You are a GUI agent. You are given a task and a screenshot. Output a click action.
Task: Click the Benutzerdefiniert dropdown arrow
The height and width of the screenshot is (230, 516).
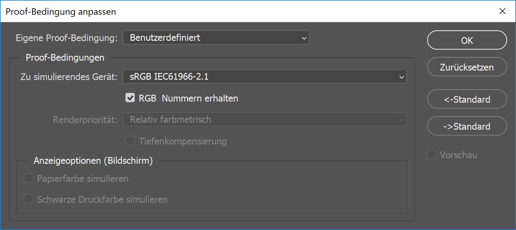click(304, 38)
